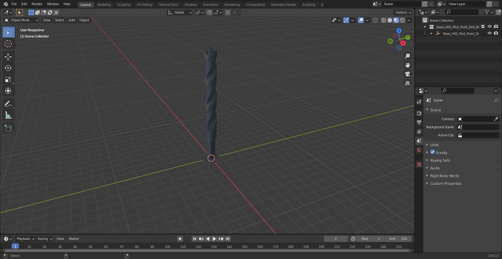Open the Options dropdown
This screenshot has height=259, width=502.
pyautogui.click(x=403, y=12)
